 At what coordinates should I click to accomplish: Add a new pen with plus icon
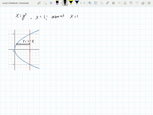84,3
